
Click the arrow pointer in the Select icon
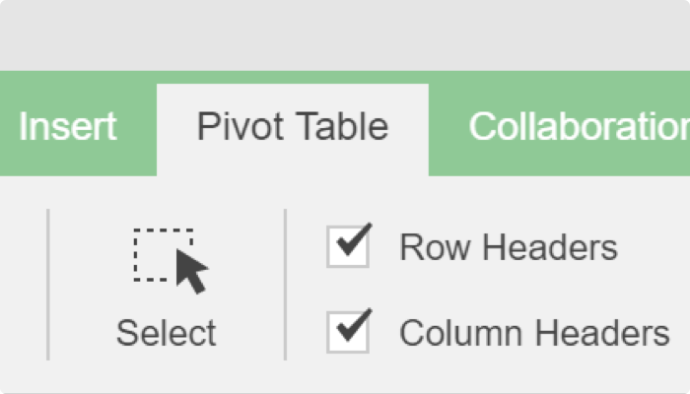pos(191,271)
